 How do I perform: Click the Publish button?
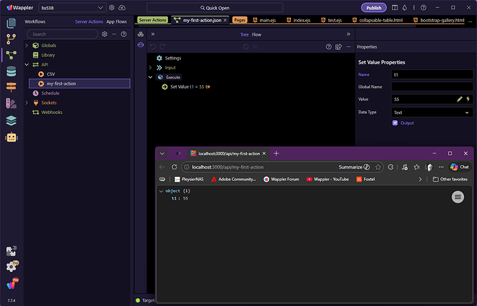(x=373, y=8)
